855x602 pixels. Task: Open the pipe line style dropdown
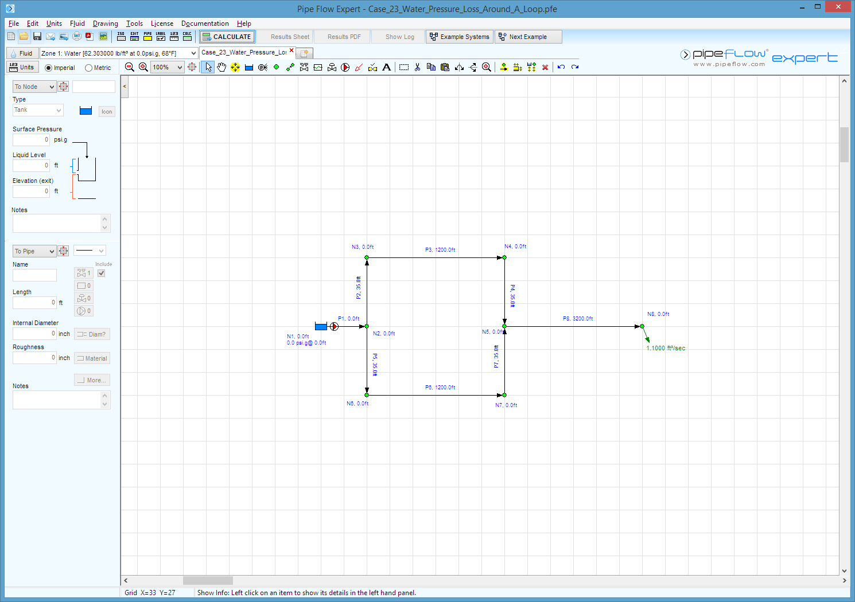[90, 251]
